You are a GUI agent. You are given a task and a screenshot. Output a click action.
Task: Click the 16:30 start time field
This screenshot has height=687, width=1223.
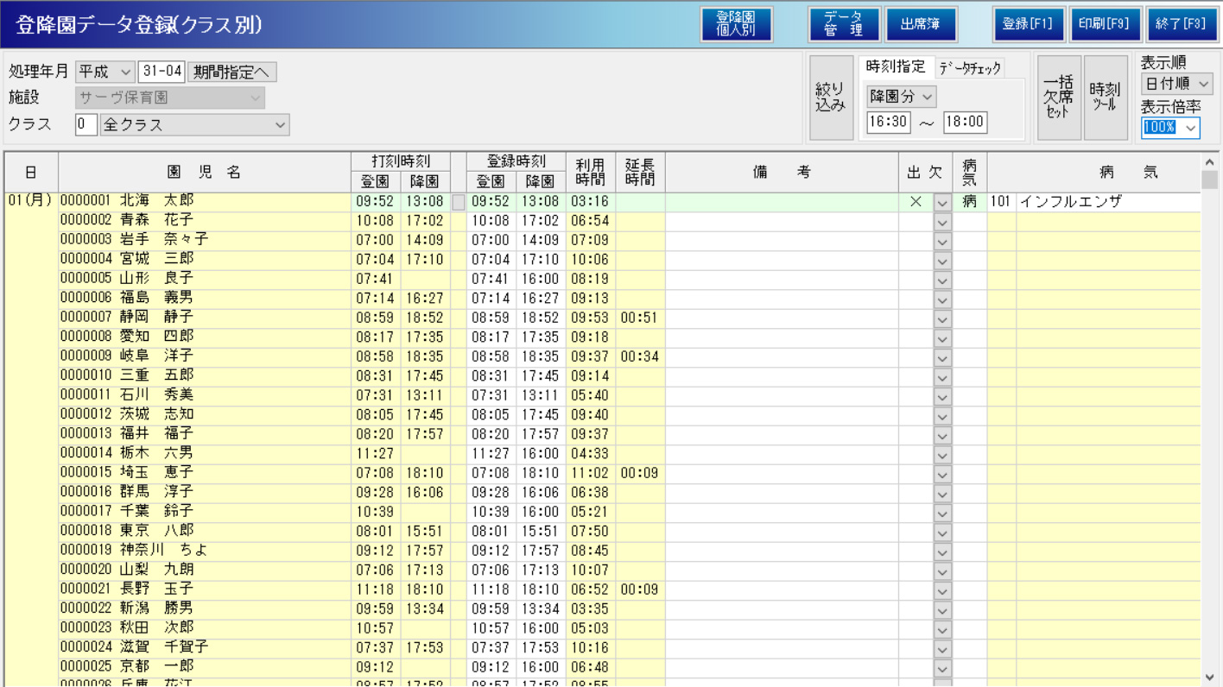(x=888, y=122)
